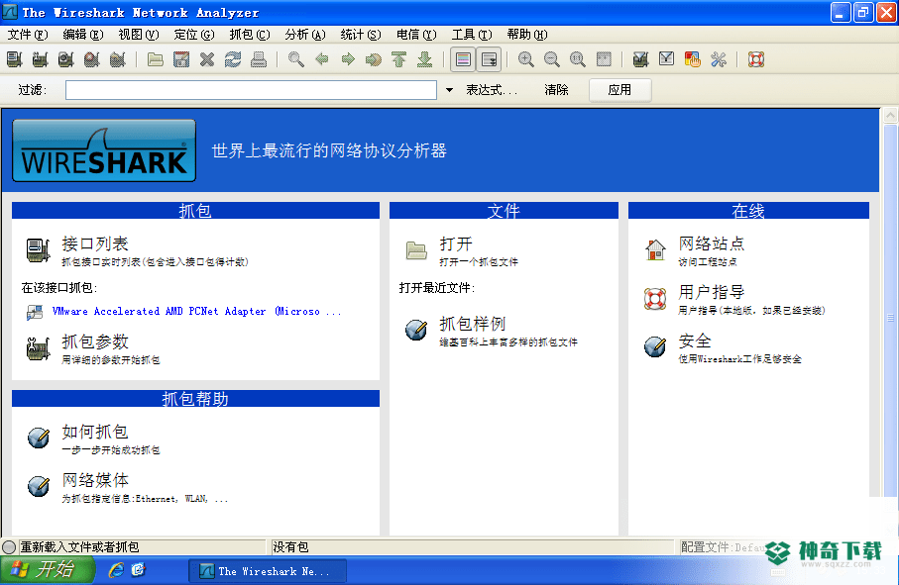Viewport: 899px width, 585px height.
Task: Reset zoom to normal size icon
Action: pyautogui.click(x=577, y=59)
